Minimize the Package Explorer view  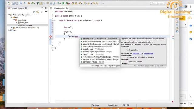point(42,8)
